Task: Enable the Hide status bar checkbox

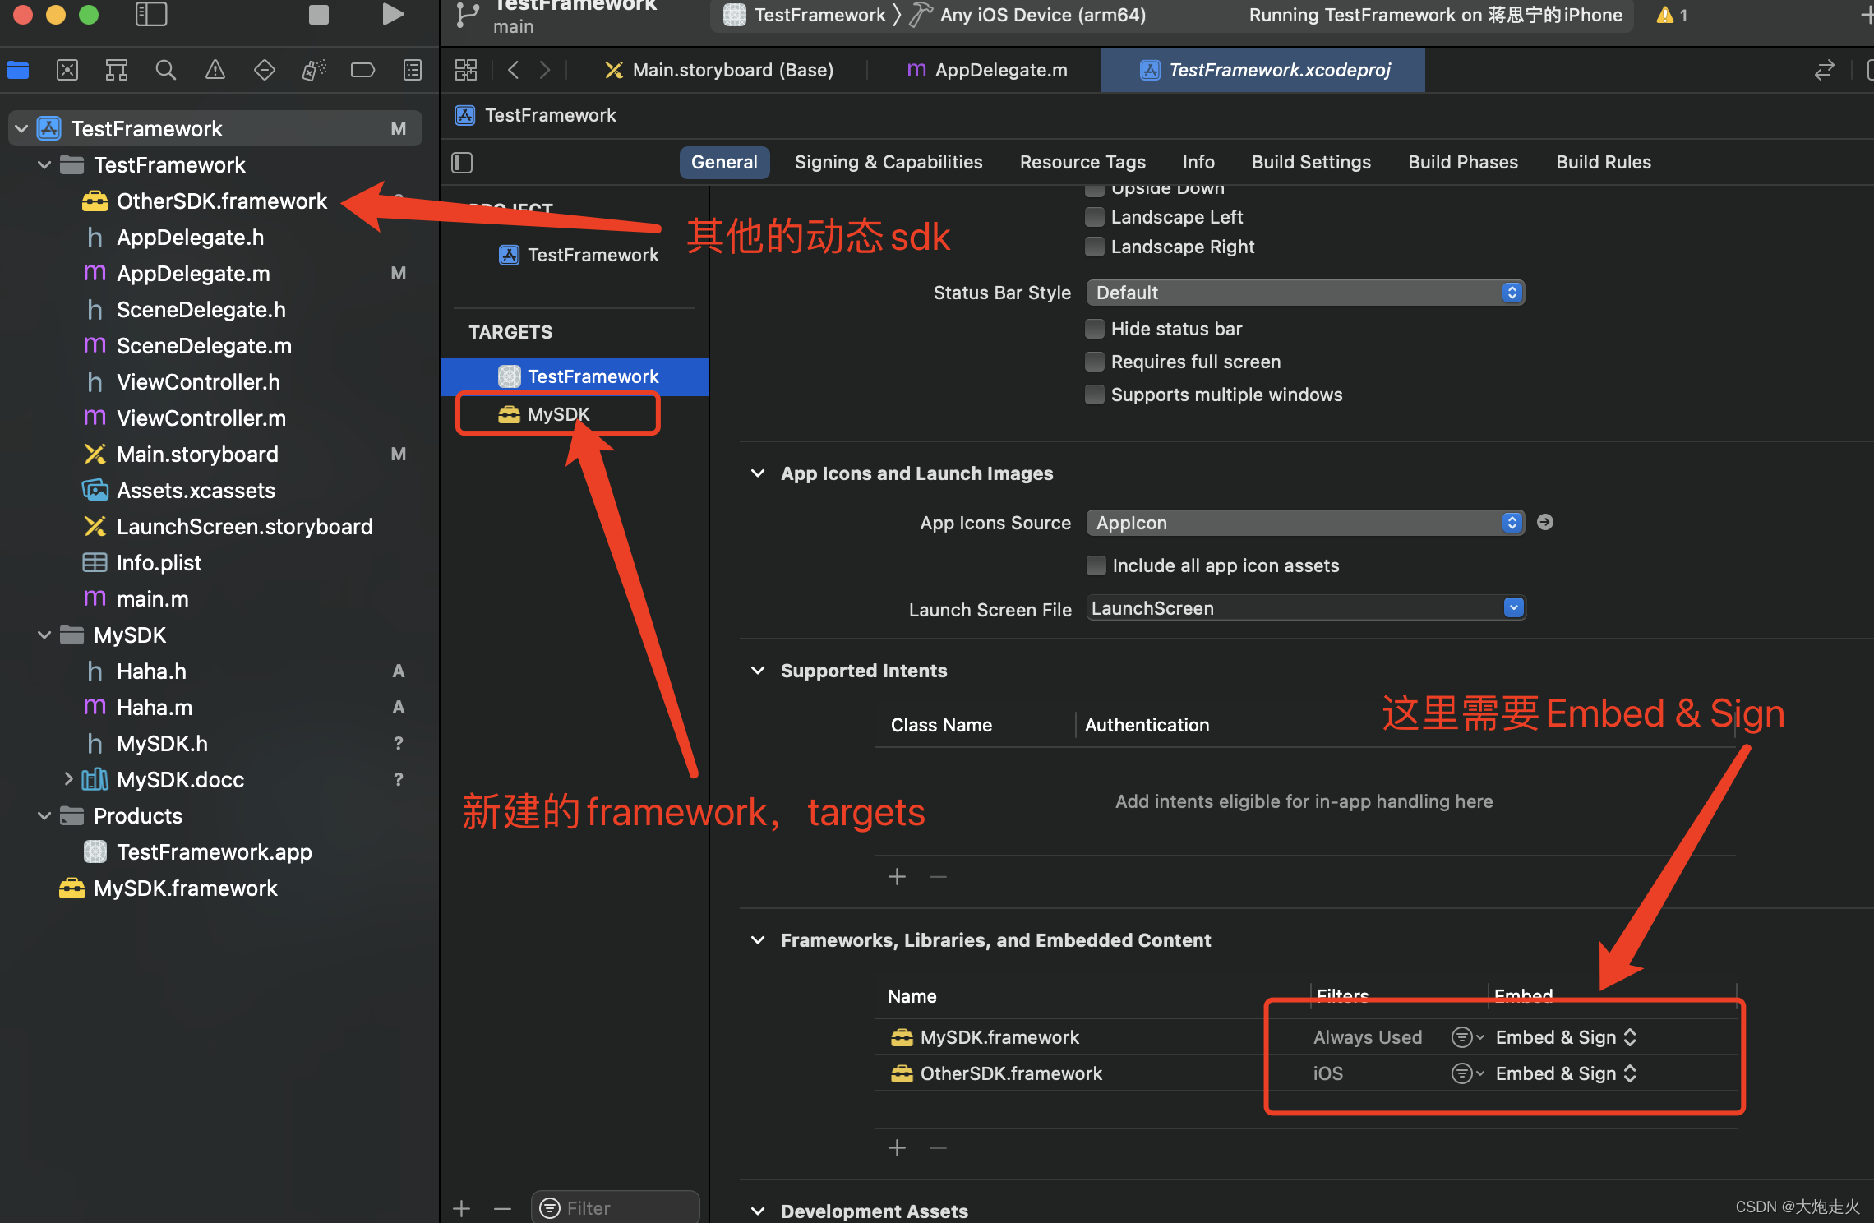Action: coord(1095,329)
